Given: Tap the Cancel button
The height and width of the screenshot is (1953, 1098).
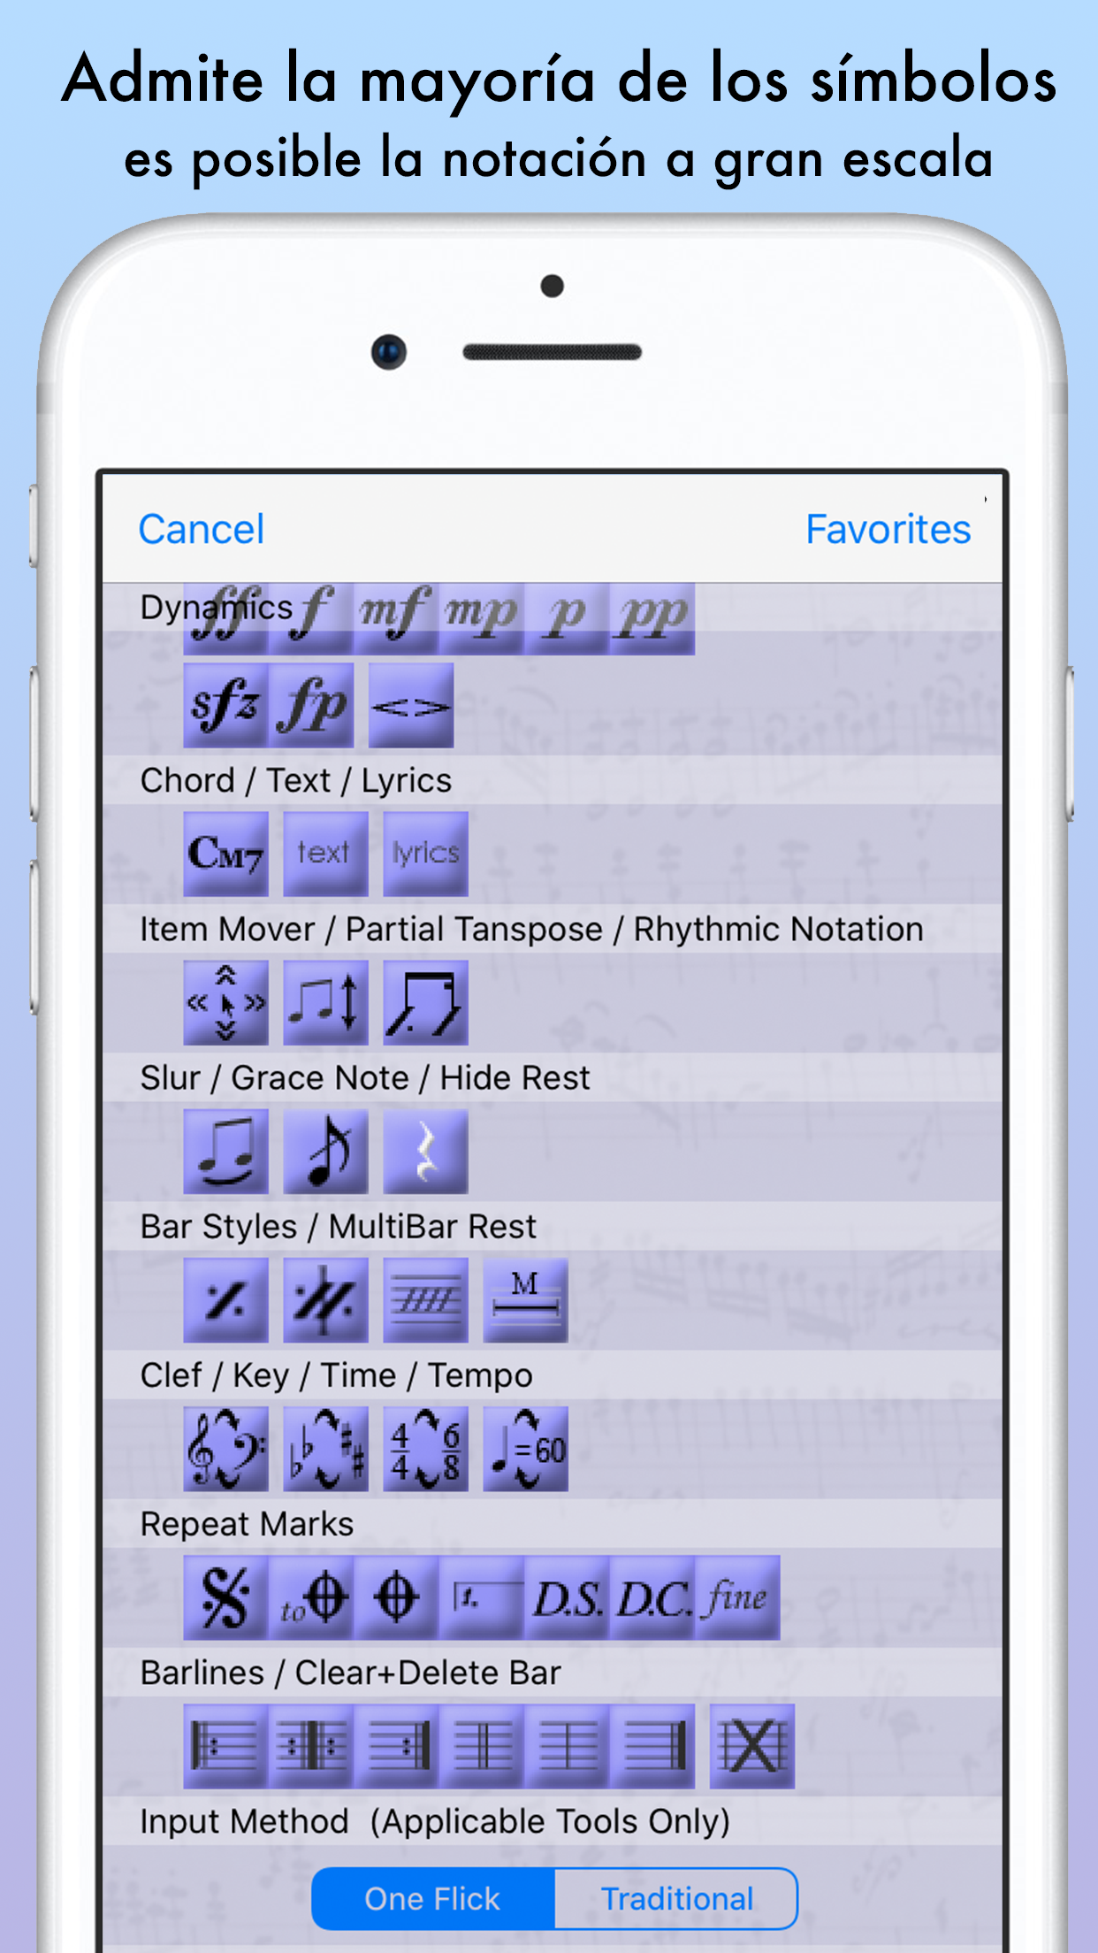Looking at the screenshot, I should click(202, 529).
